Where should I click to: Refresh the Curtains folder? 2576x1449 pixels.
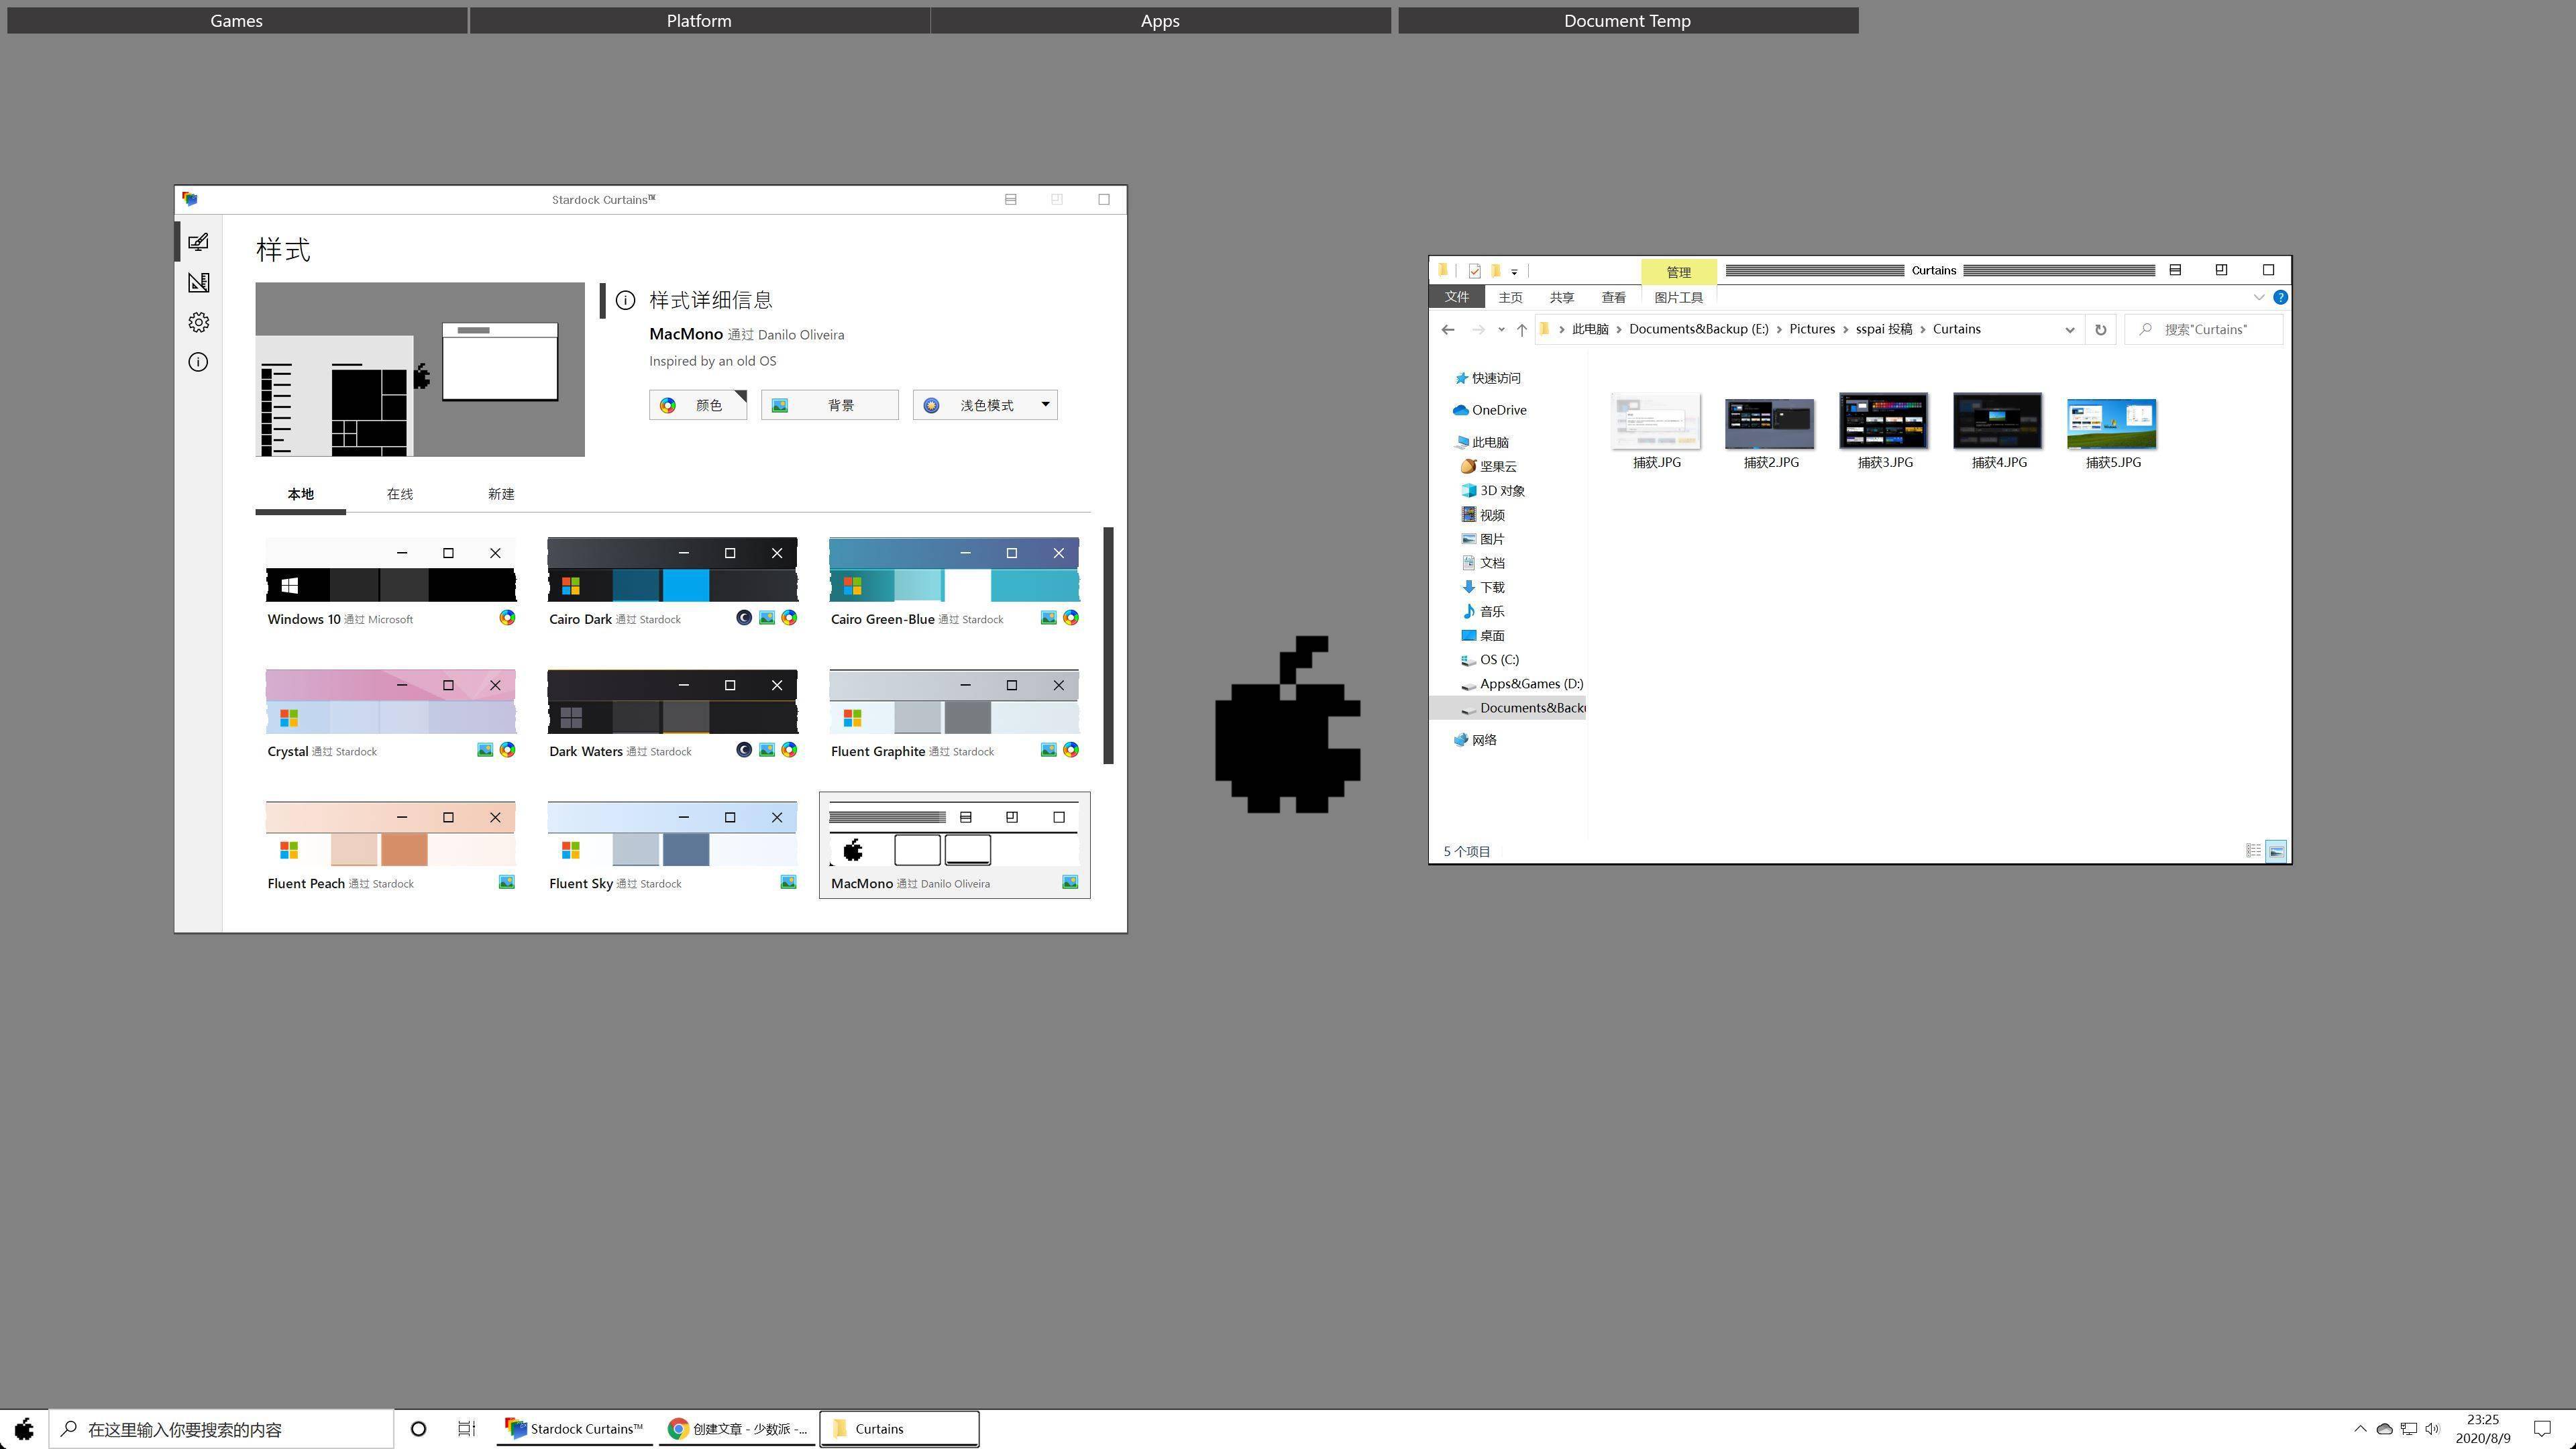2100,330
